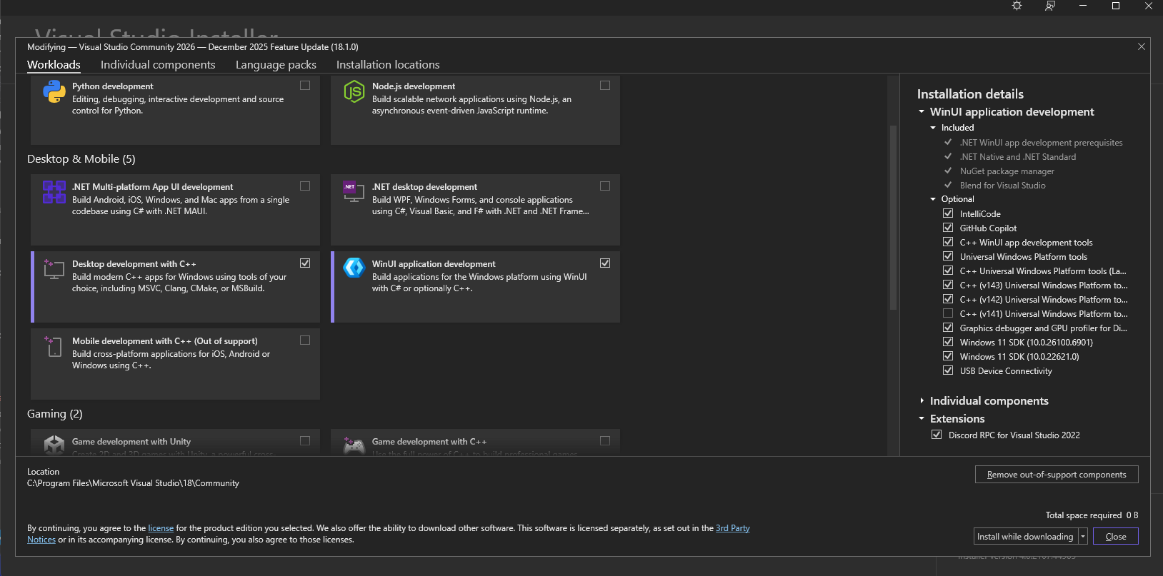Uncheck the IntelliCode optional component
This screenshot has height=576, width=1163.
948,213
